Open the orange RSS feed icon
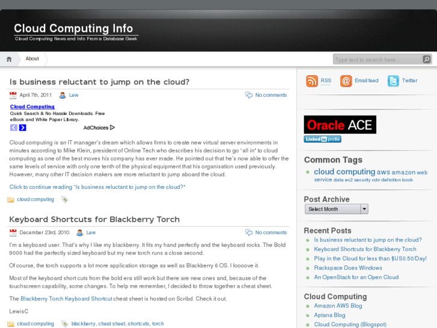Image resolution: width=437 pixels, height=328 pixels. (312, 81)
